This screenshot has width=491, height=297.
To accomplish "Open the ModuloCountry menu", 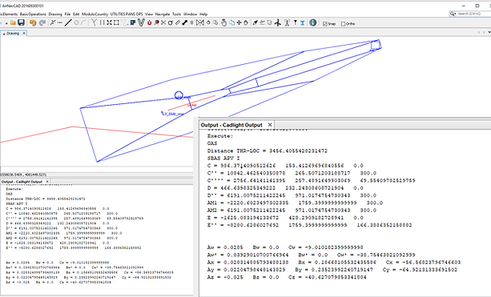I will 95,14.
